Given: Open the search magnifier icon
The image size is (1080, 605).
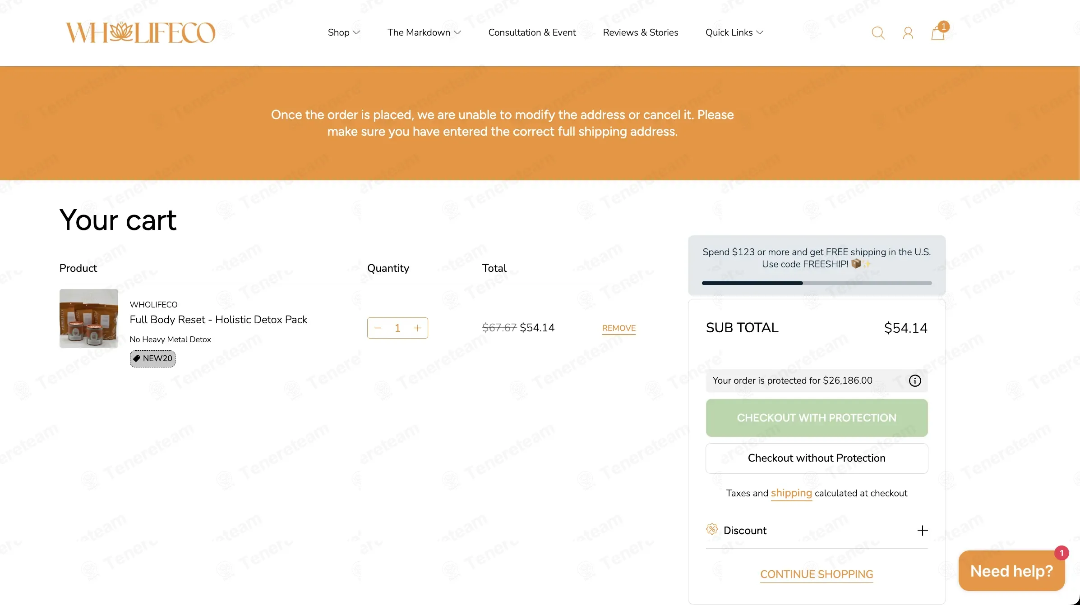Looking at the screenshot, I should (878, 33).
